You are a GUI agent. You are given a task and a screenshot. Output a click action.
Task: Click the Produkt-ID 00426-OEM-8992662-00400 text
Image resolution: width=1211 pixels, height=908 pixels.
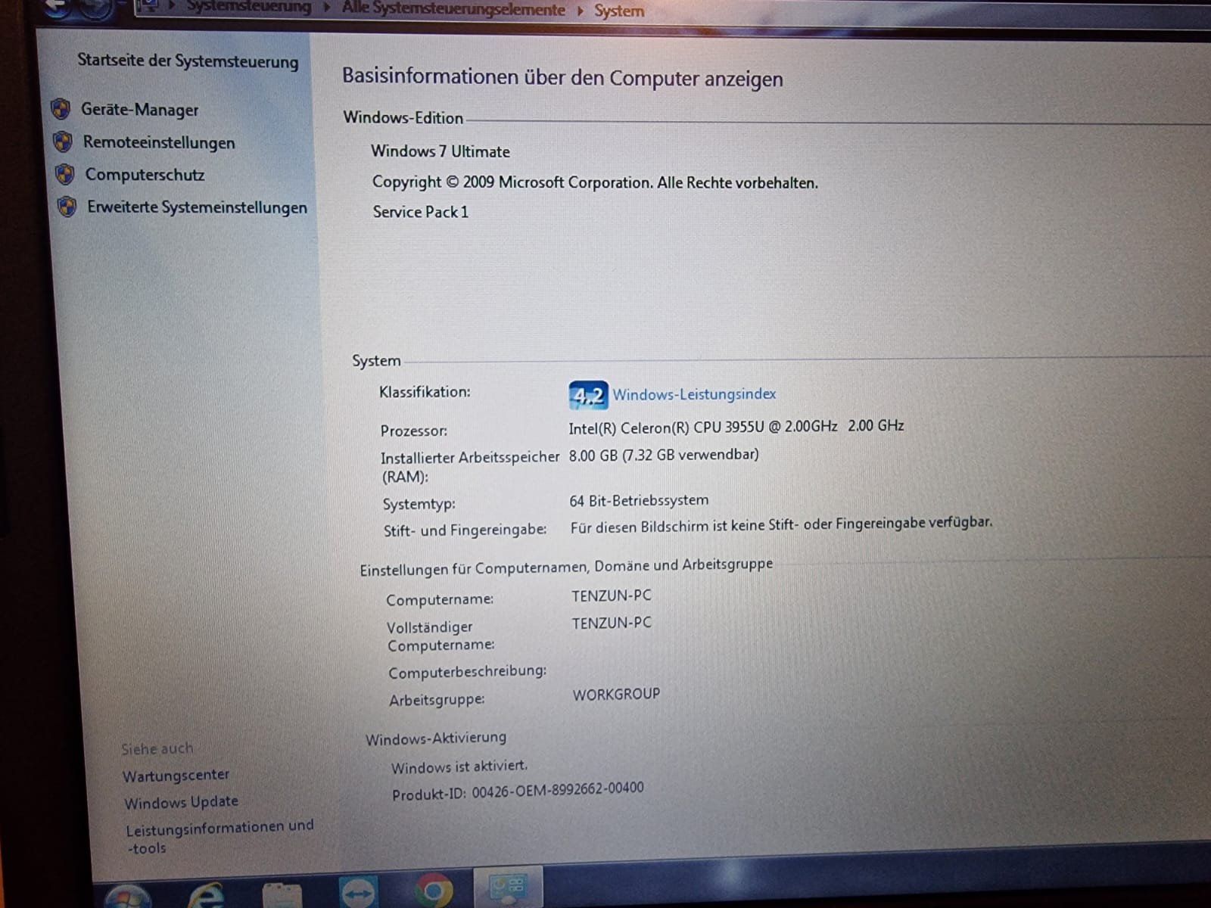[518, 791]
